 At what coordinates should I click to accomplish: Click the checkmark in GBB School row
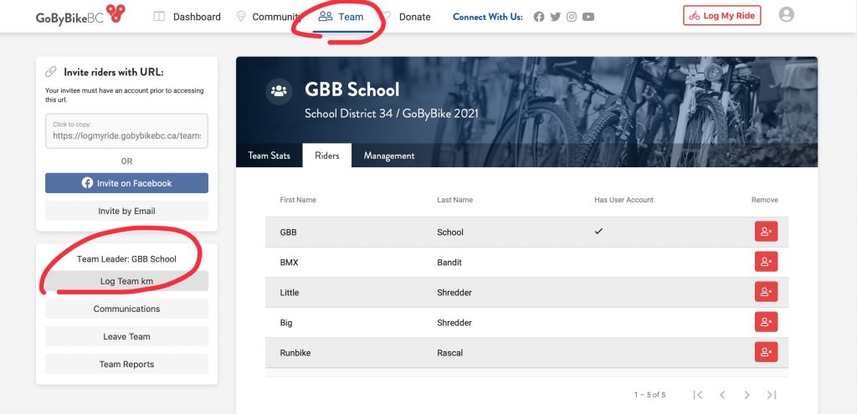pos(598,232)
